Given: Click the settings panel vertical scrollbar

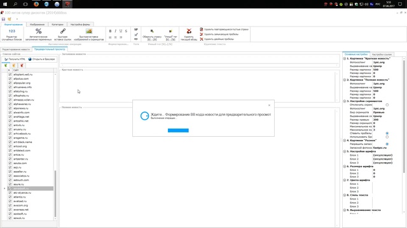Looking at the screenshot, I should [x=404, y=117].
